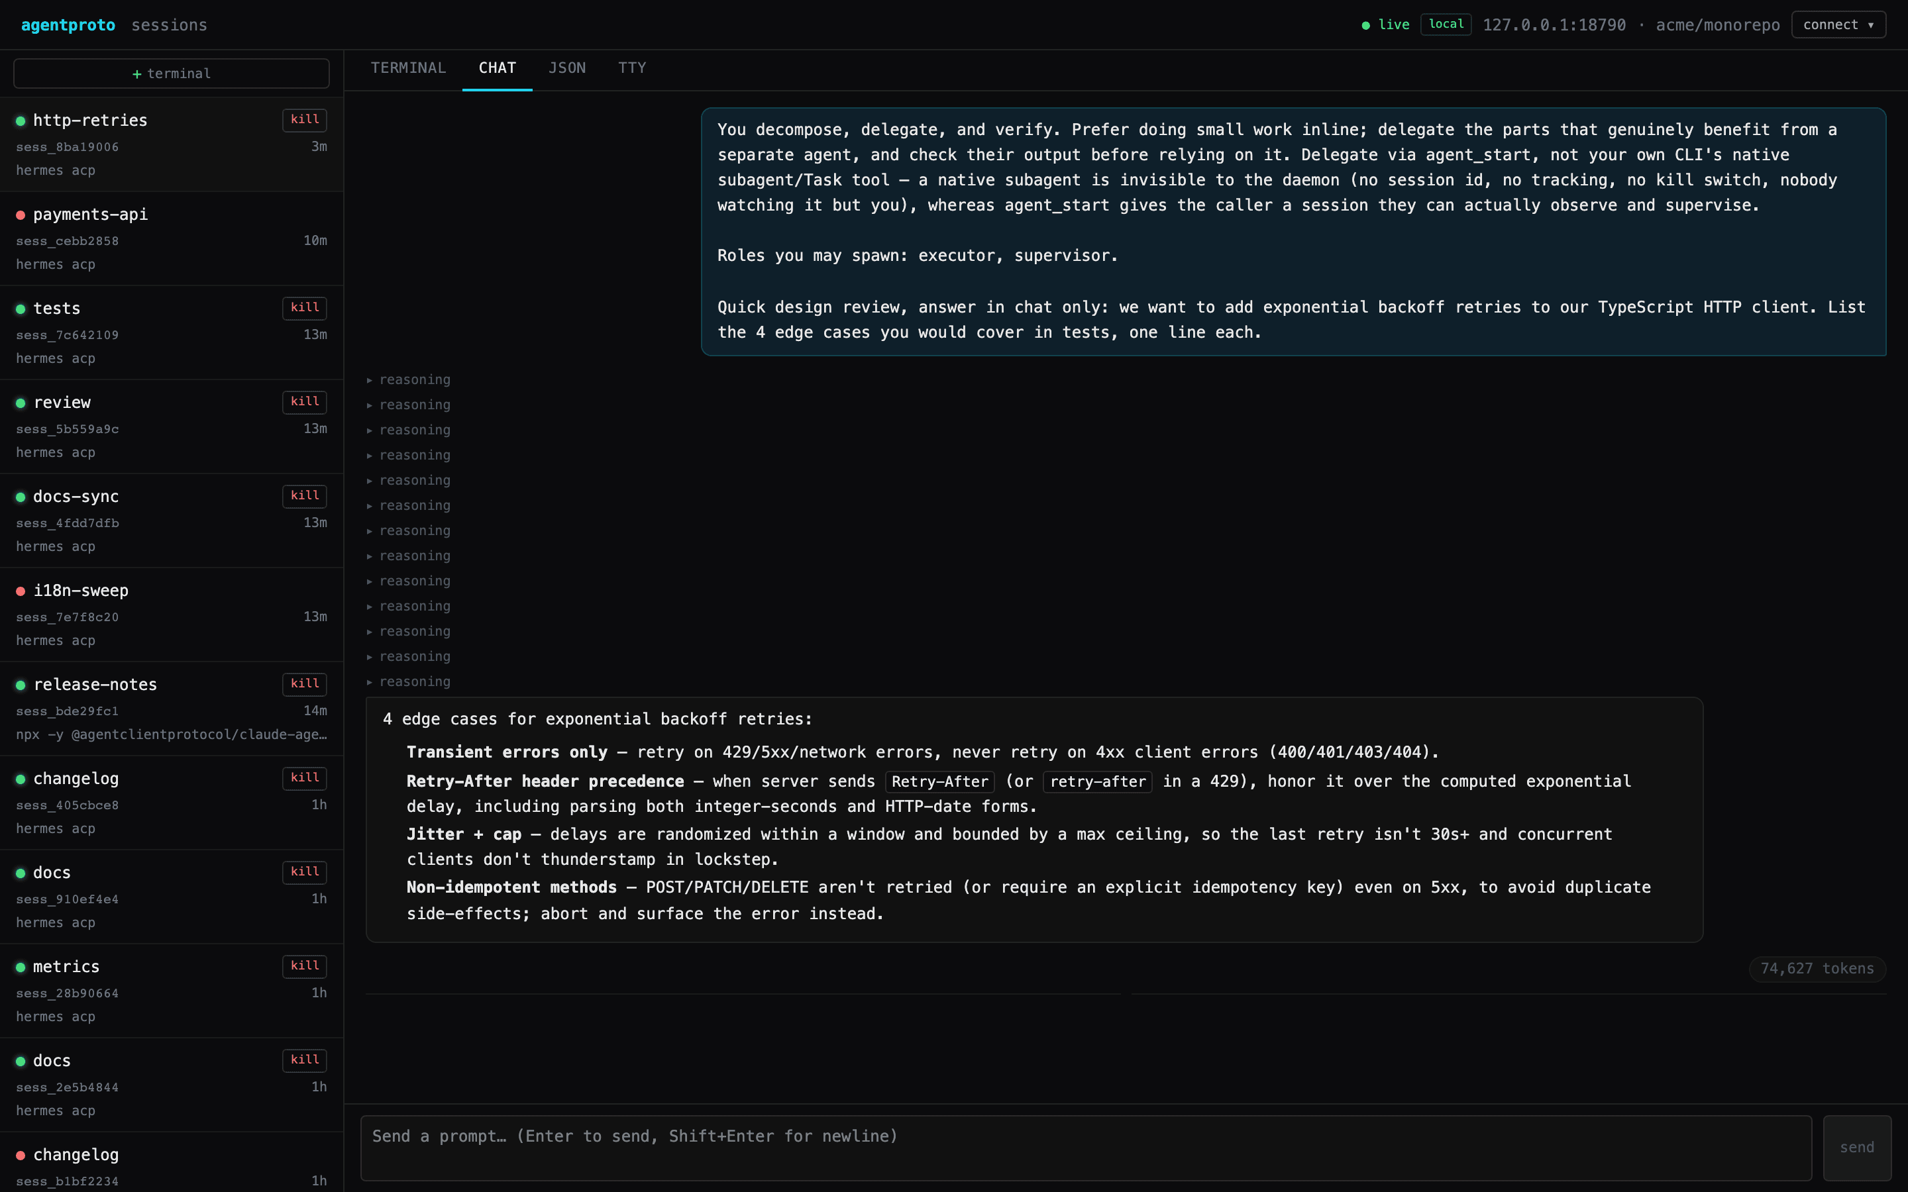
Task: Open the connect dropdown
Action: 1838,25
